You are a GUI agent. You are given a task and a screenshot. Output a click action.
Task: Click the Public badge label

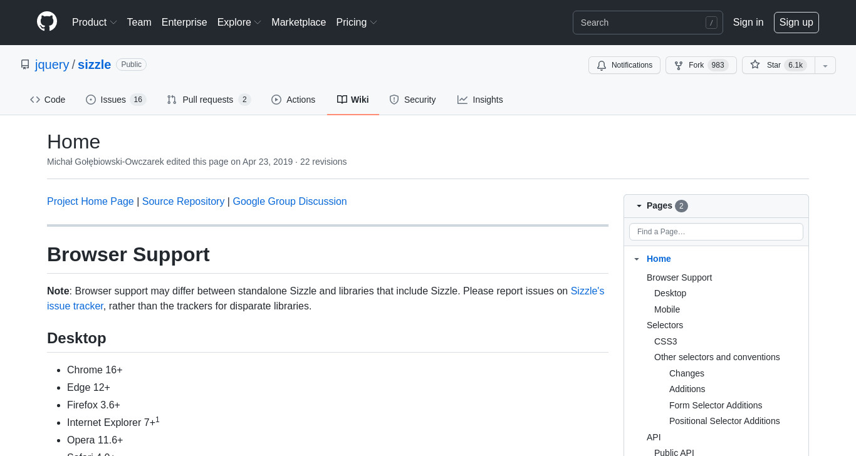(131, 65)
